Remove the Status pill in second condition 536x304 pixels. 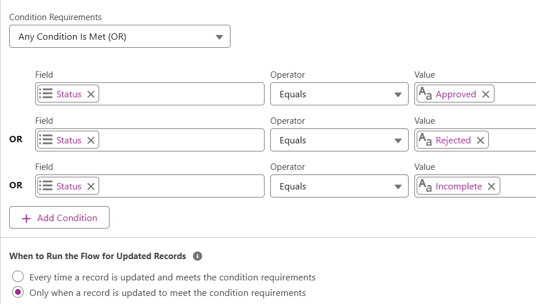tap(91, 140)
